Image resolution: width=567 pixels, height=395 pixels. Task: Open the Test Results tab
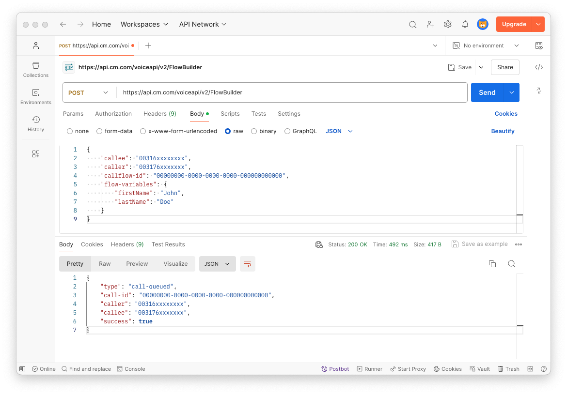(x=168, y=244)
